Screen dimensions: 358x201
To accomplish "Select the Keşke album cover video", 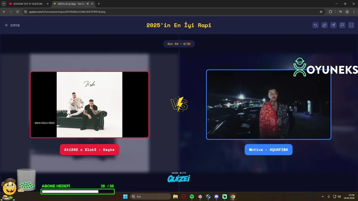I will point(89,105).
